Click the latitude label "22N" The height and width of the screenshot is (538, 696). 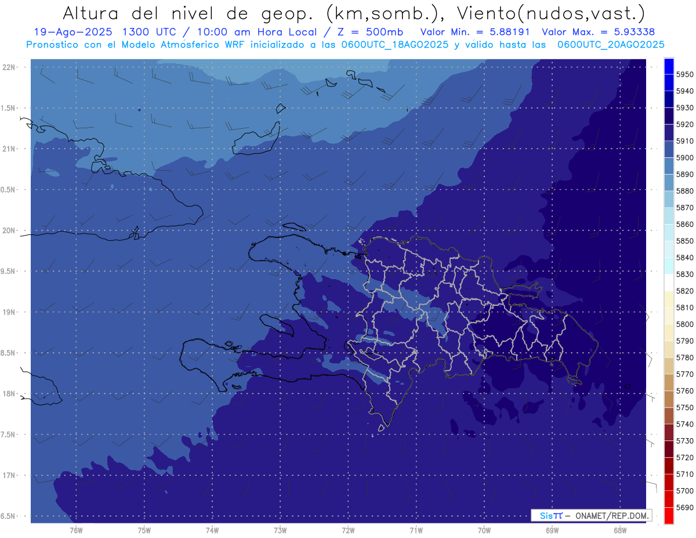pos(8,67)
